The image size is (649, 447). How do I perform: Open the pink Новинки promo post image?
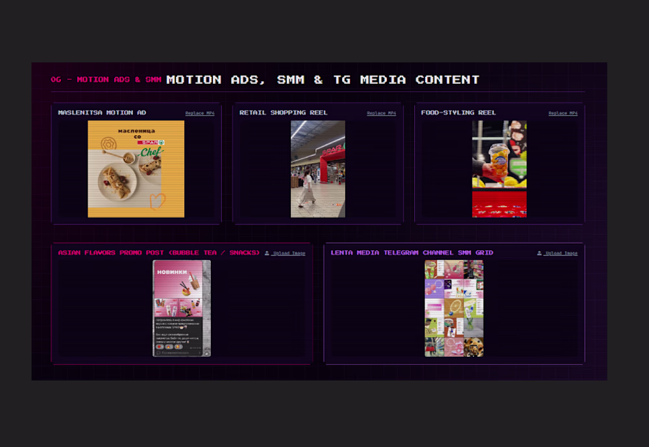[182, 308]
